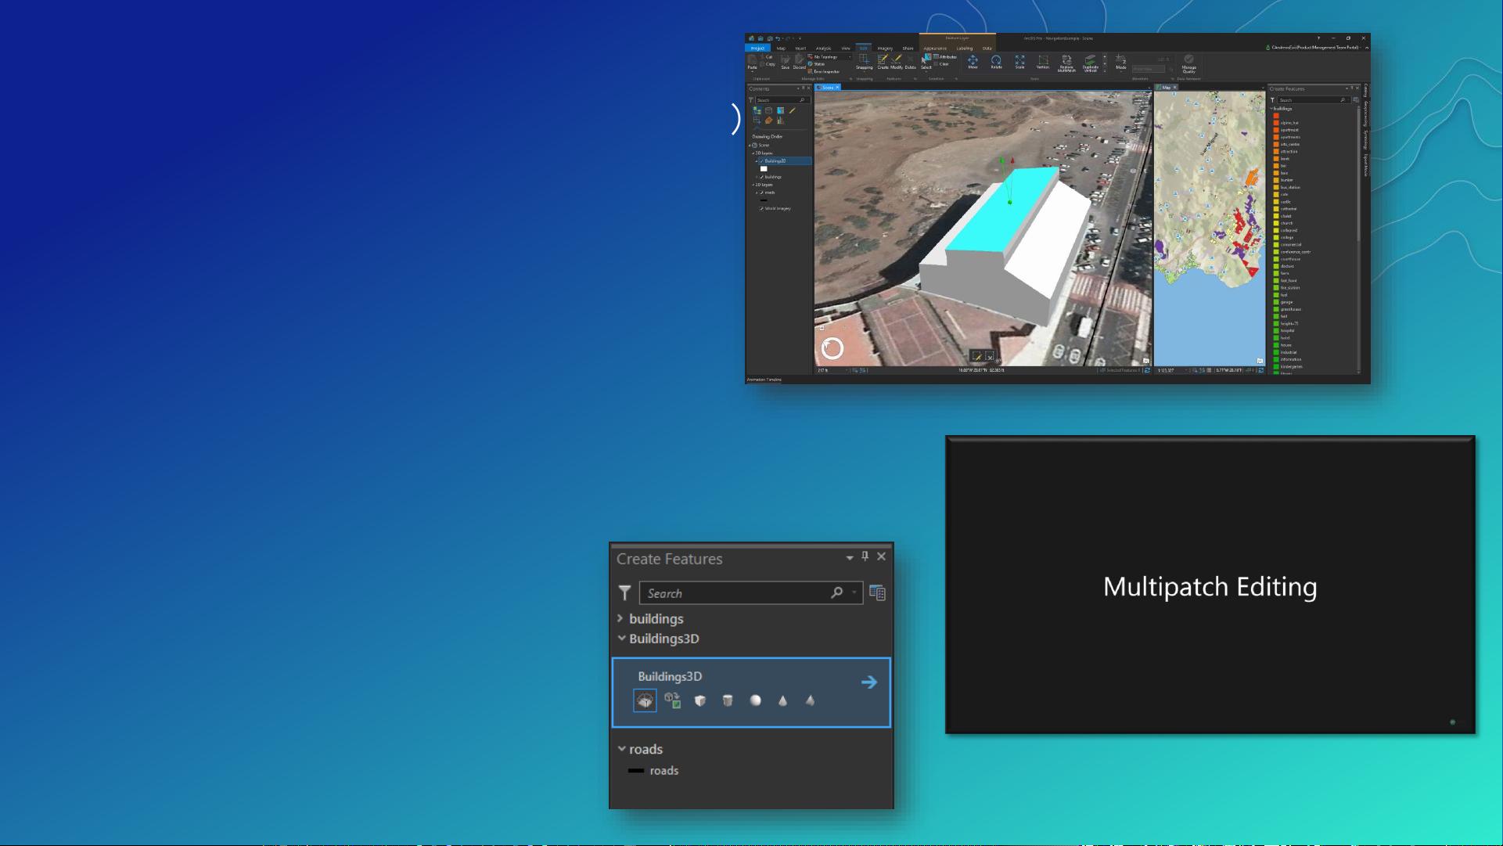Open the Edit ribbon tab
1503x846 pixels.
[863, 48]
